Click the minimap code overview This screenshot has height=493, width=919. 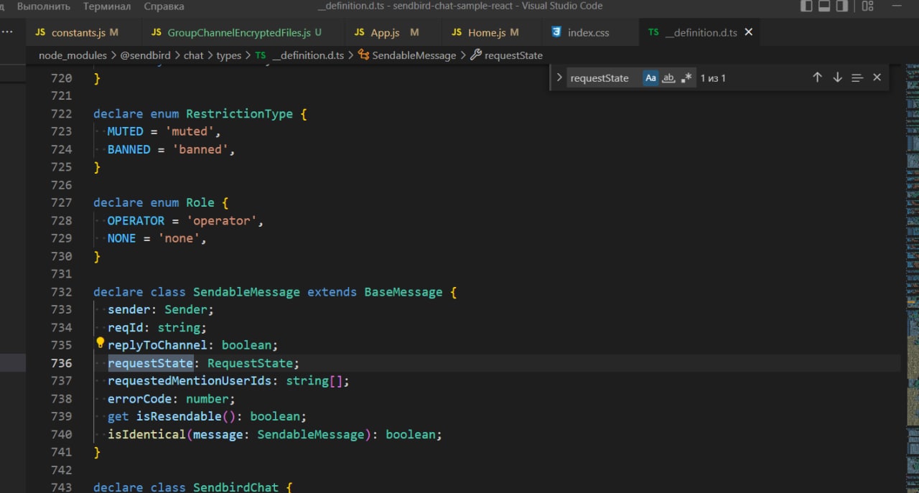pyautogui.click(x=912, y=278)
